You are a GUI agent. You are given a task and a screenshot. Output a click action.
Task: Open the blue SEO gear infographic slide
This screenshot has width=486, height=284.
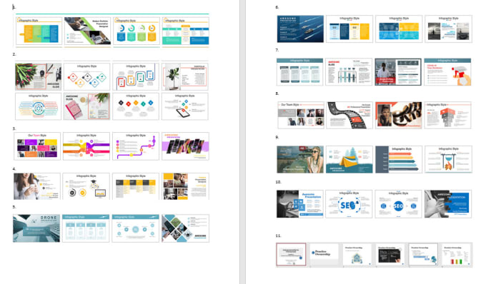(349, 204)
